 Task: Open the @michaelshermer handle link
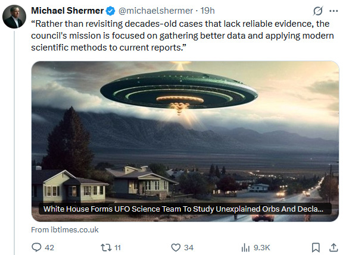click(156, 11)
